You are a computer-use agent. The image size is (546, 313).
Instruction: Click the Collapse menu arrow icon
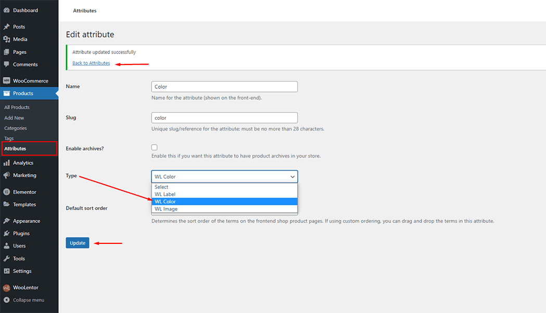coord(6,300)
